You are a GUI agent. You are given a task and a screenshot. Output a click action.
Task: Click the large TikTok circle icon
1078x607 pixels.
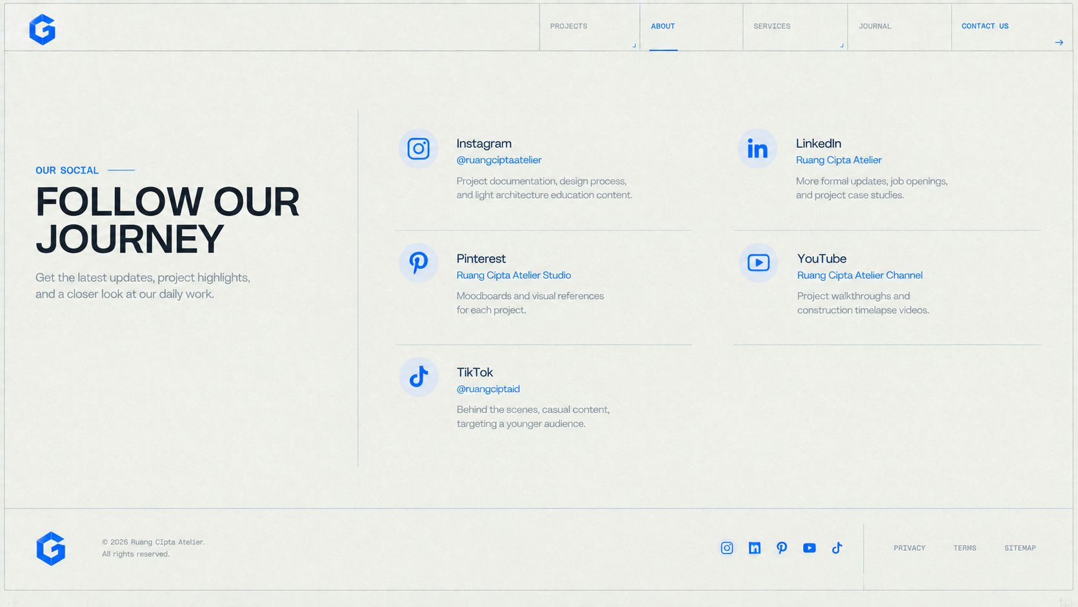[418, 377]
